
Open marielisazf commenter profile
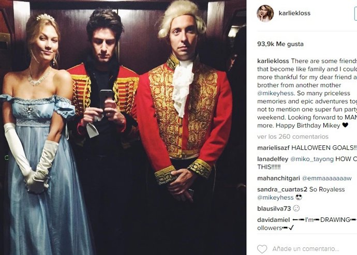click(x=274, y=148)
